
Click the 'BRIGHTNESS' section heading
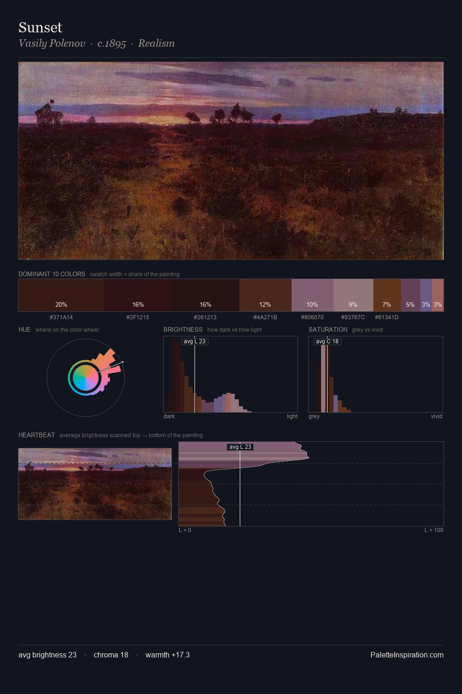[183, 329]
